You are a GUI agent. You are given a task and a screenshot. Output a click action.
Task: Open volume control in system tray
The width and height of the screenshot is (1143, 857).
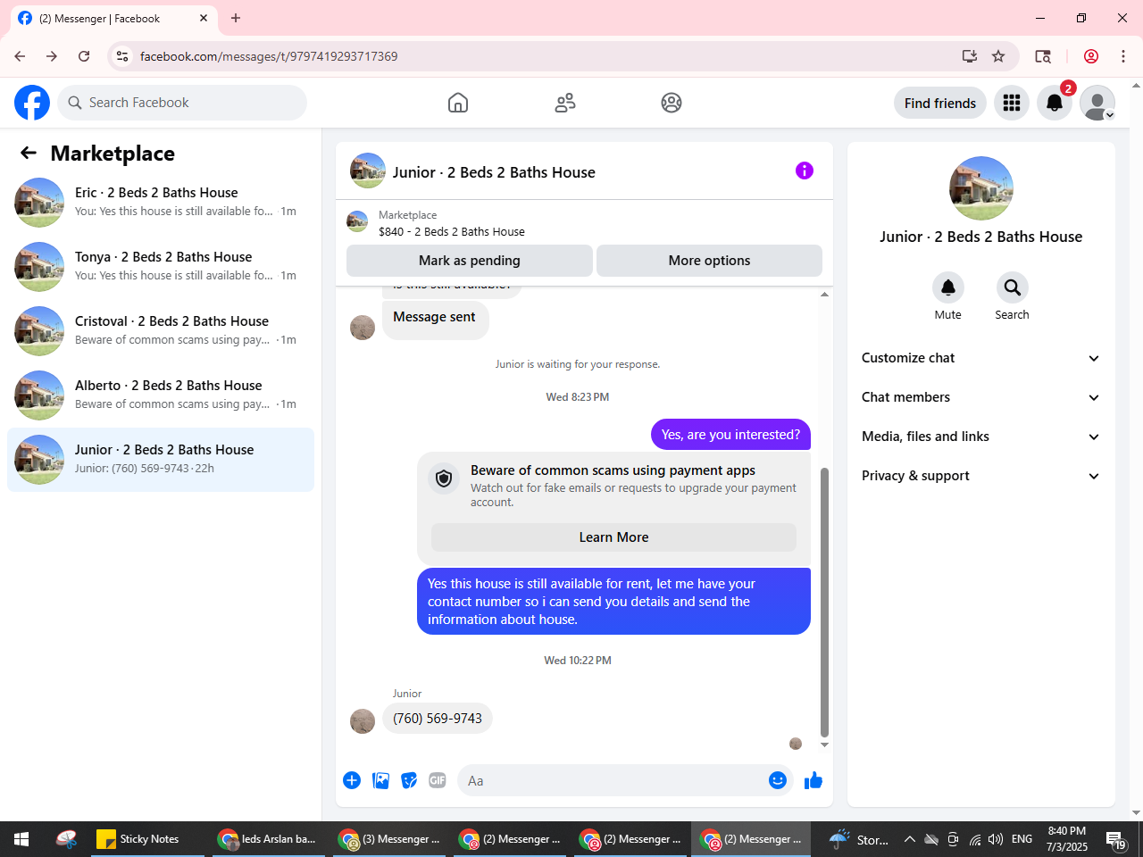[x=996, y=839]
